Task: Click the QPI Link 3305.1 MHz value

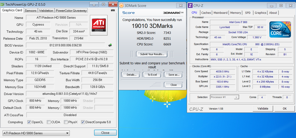Action: 222,87
